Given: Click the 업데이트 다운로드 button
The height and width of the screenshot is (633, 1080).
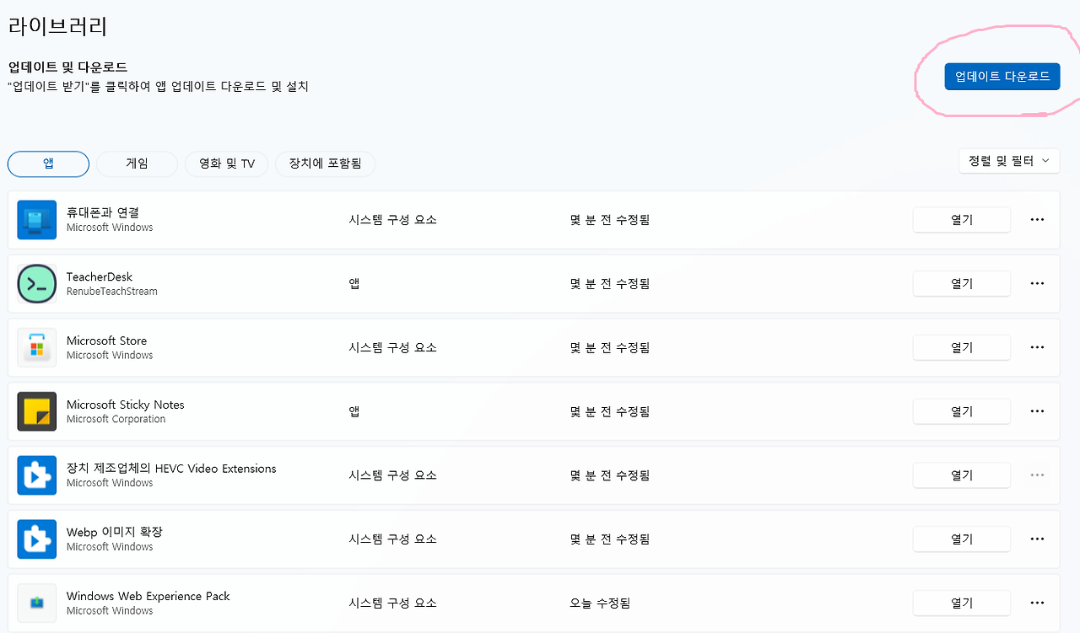Looking at the screenshot, I should click(1002, 77).
